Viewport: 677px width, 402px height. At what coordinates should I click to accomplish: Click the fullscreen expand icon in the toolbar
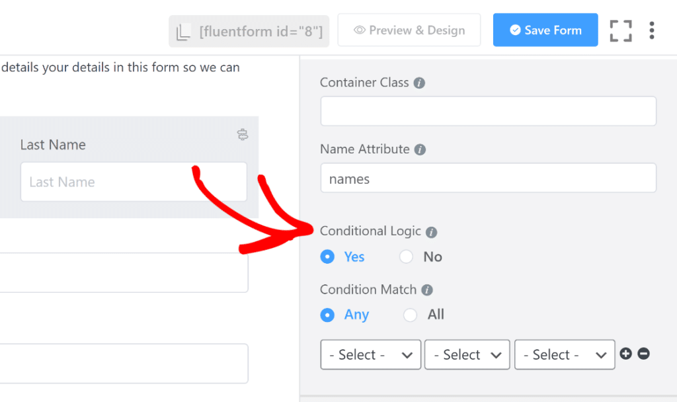tap(620, 30)
